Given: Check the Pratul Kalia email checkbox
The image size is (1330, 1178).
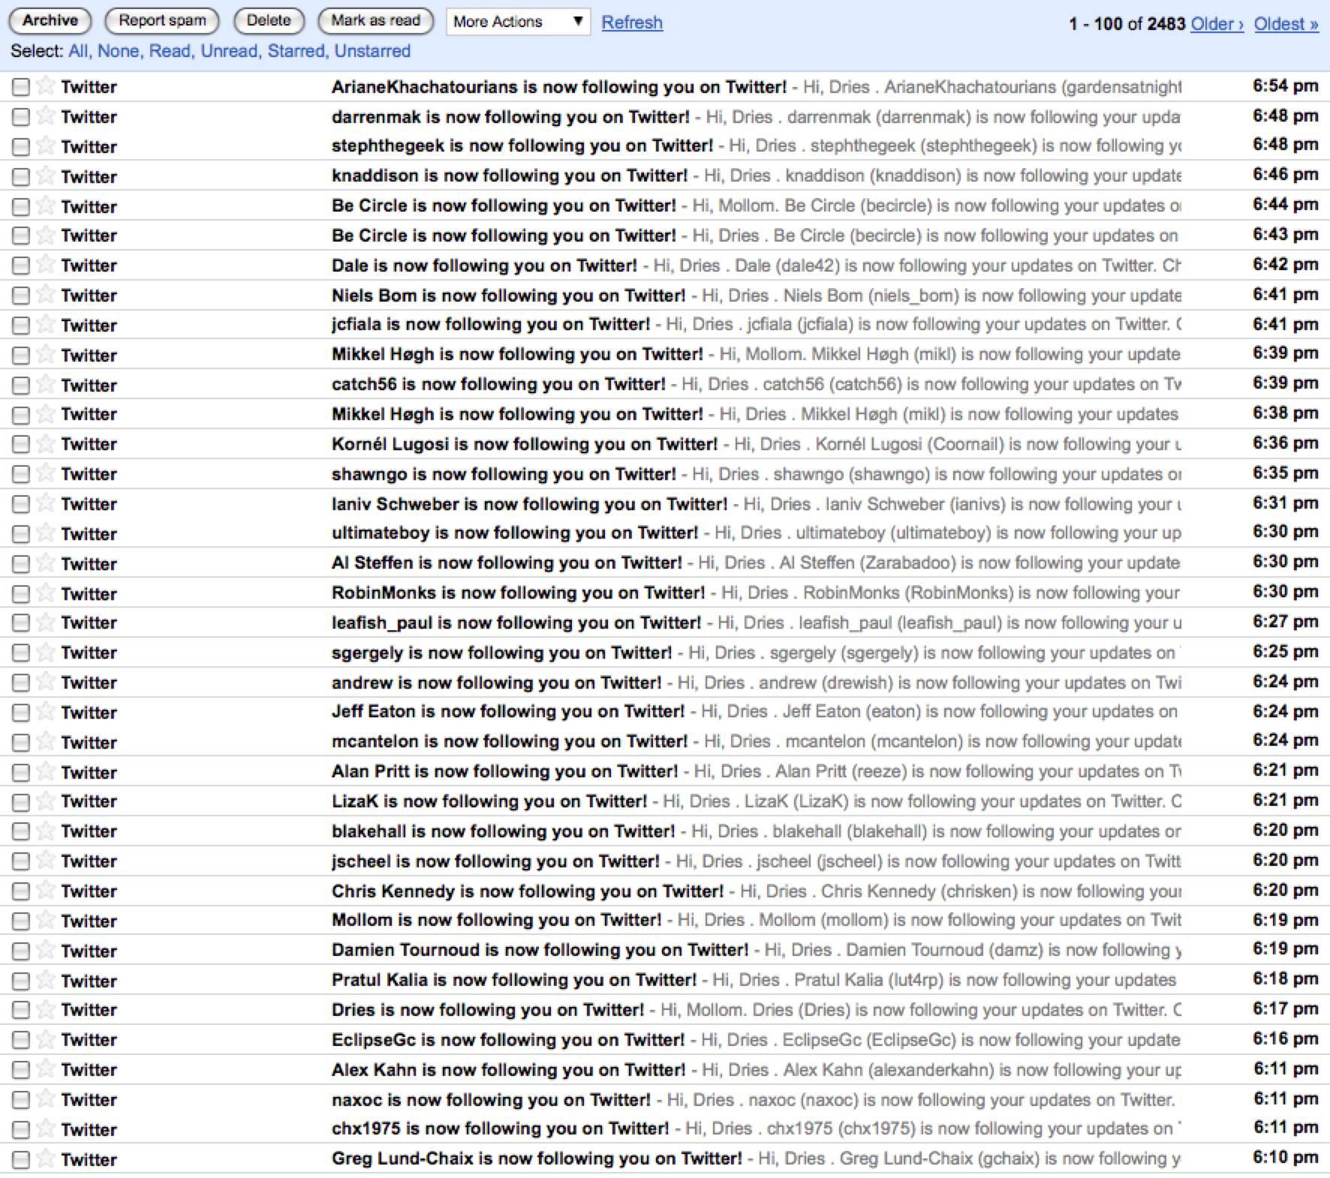Looking at the screenshot, I should pyautogui.click(x=21, y=981).
